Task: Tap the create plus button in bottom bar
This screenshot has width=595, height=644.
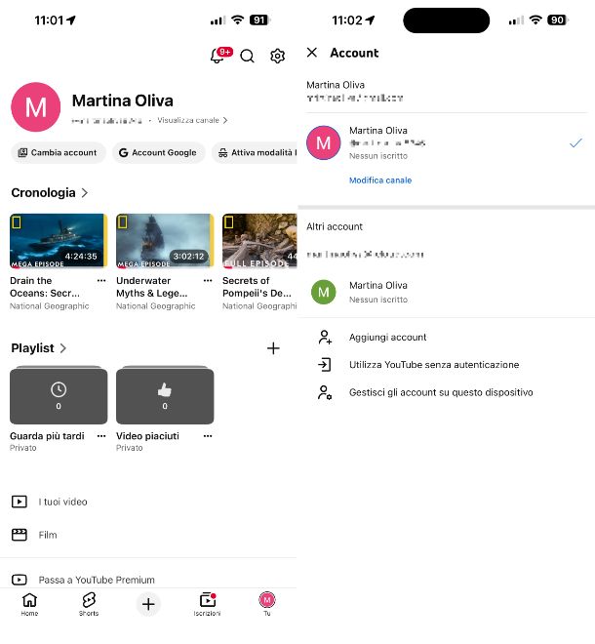Action: click(x=148, y=604)
